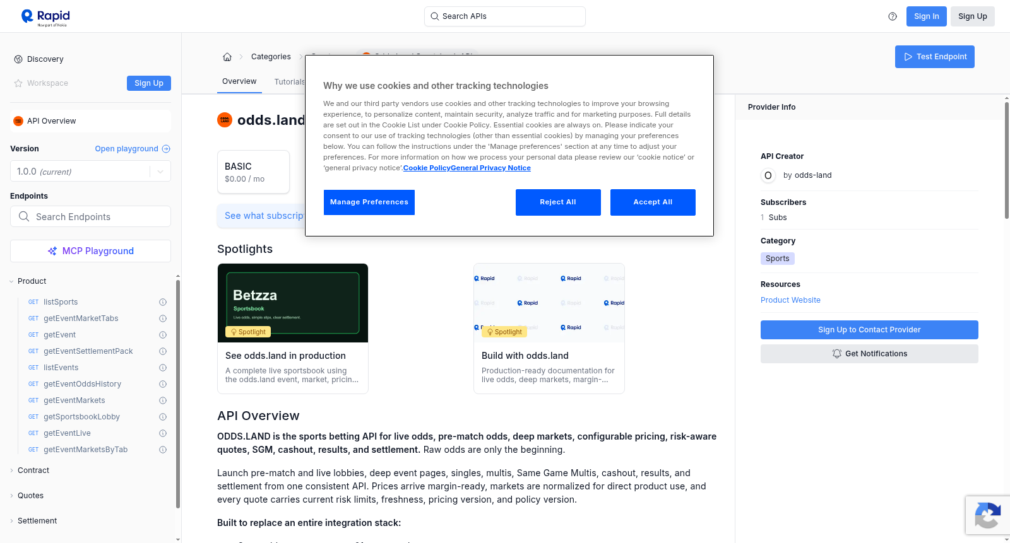This screenshot has height=543, width=1010.
Task: Open info icon for getEventMarketTabs endpoint
Action: pyautogui.click(x=163, y=318)
